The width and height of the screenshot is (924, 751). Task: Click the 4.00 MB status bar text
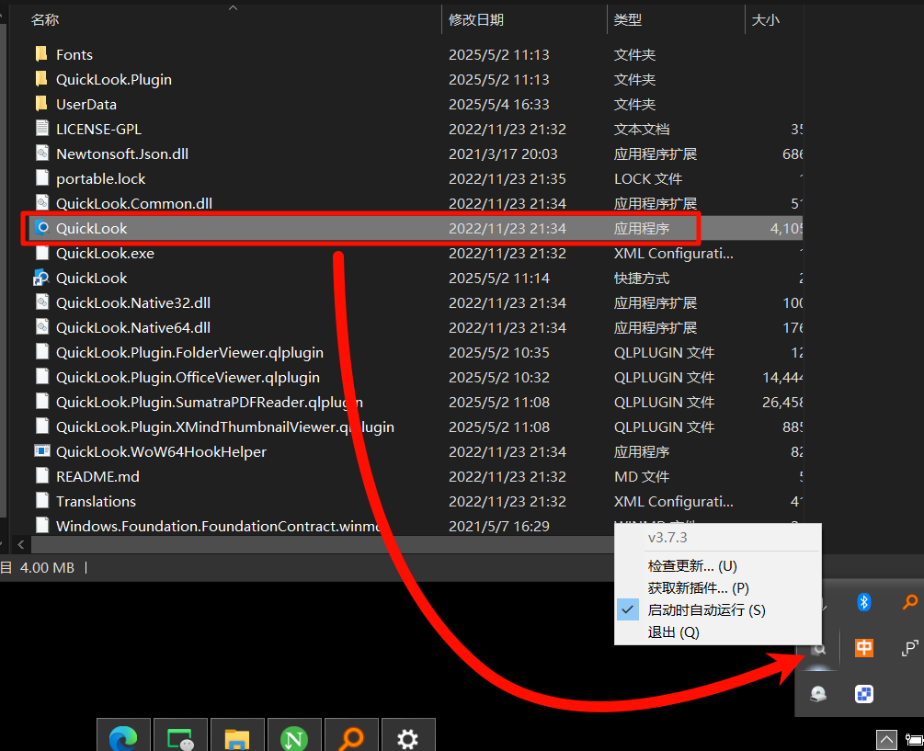point(47,567)
